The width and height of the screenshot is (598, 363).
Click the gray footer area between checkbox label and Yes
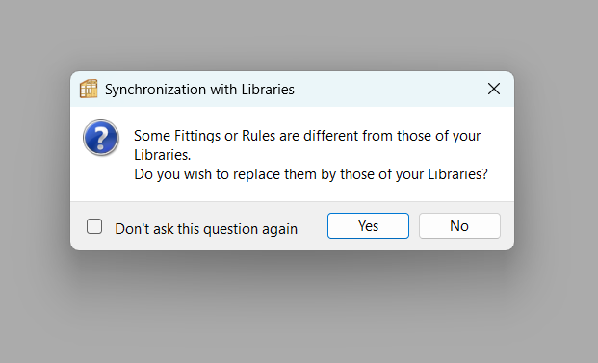click(x=312, y=226)
